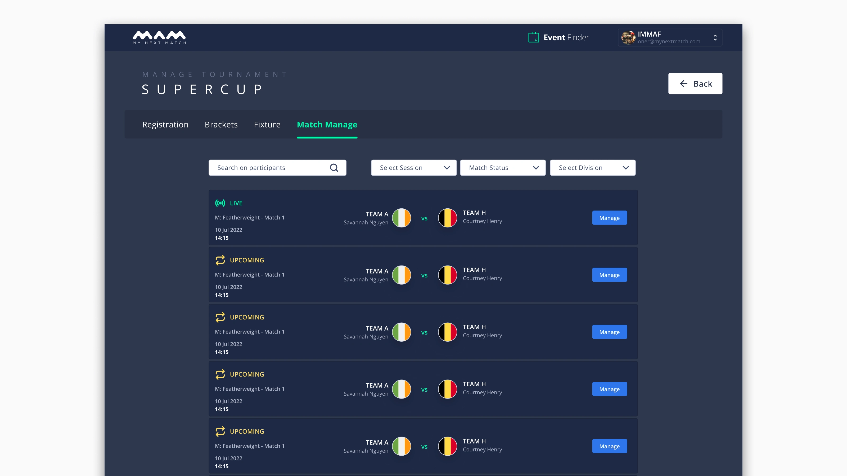The image size is (847, 476).
Task: Click Team H flag in first UPCOMING match
Action: [x=448, y=275]
